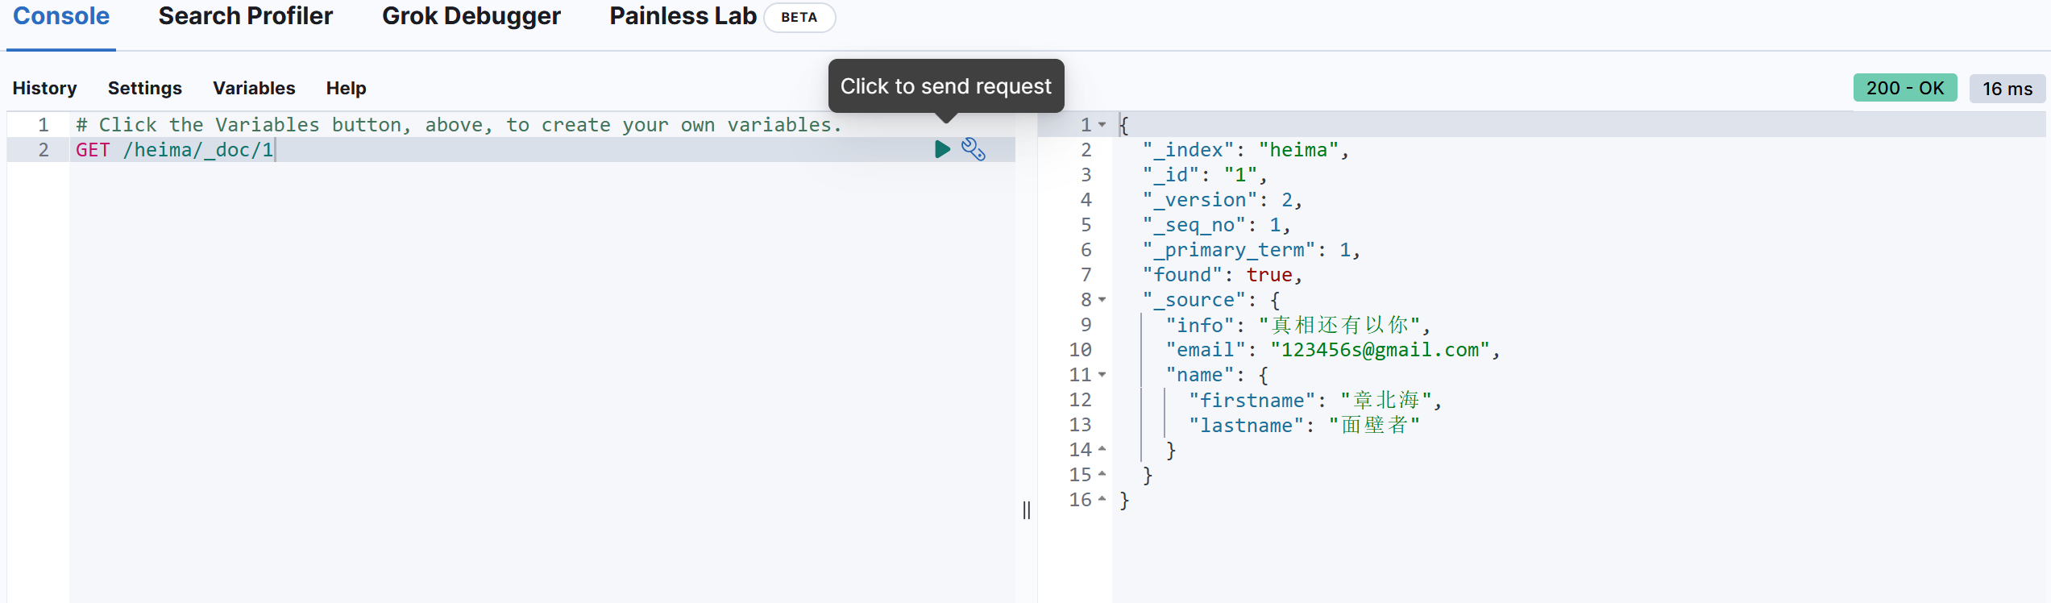Collapse the _source object fold arrow

[x=1102, y=300]
